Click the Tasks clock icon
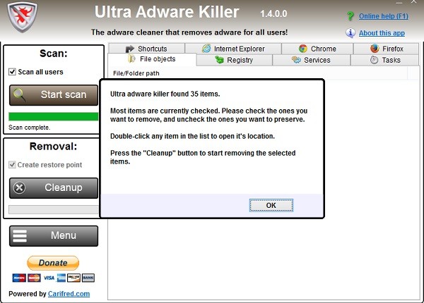 pos(374,60)
